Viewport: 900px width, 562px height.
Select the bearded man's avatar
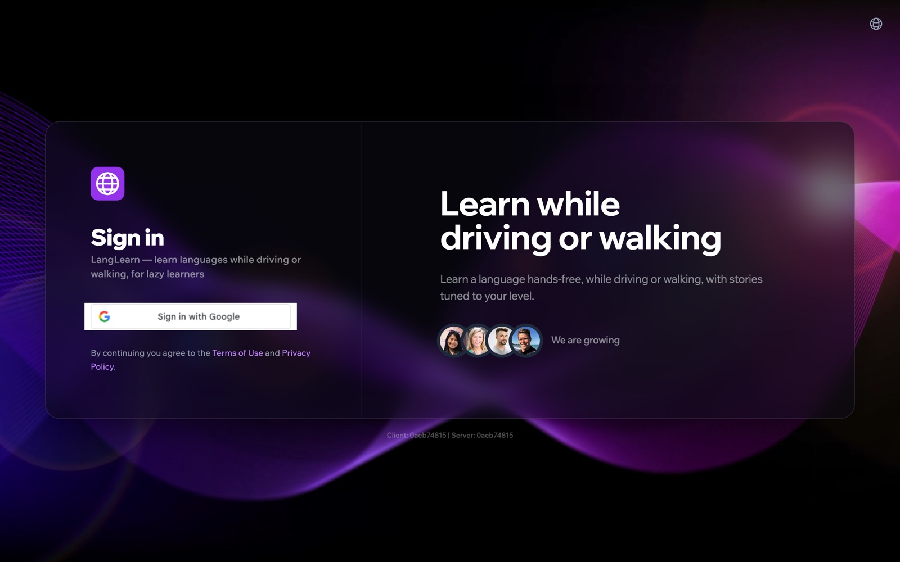click(501, 340)
